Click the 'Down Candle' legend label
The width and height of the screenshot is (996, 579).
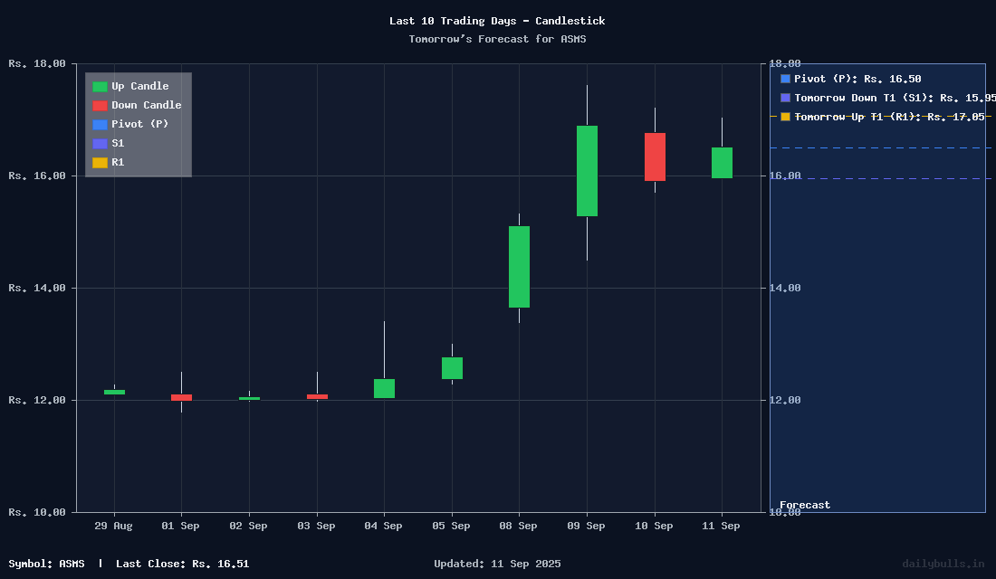[x=146, y=105]
